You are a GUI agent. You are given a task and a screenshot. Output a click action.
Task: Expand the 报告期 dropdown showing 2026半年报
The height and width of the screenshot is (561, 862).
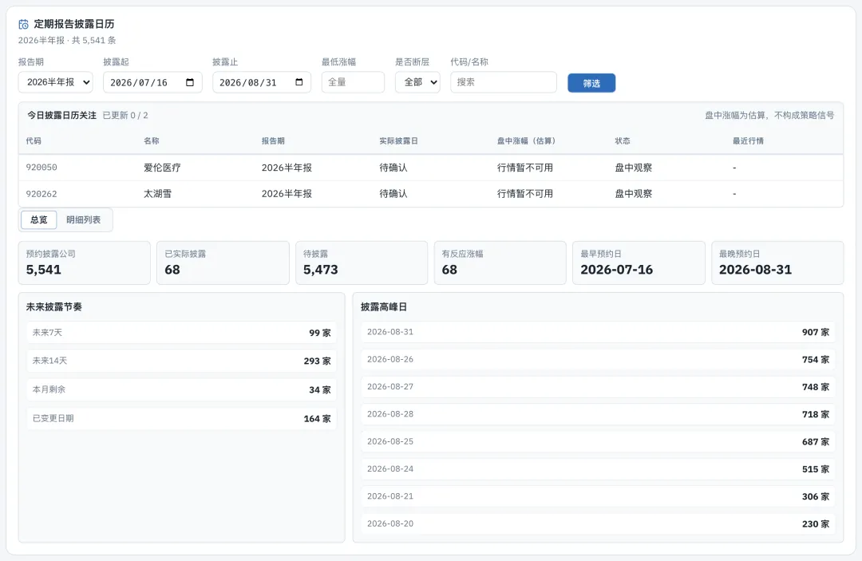[56, 82]
